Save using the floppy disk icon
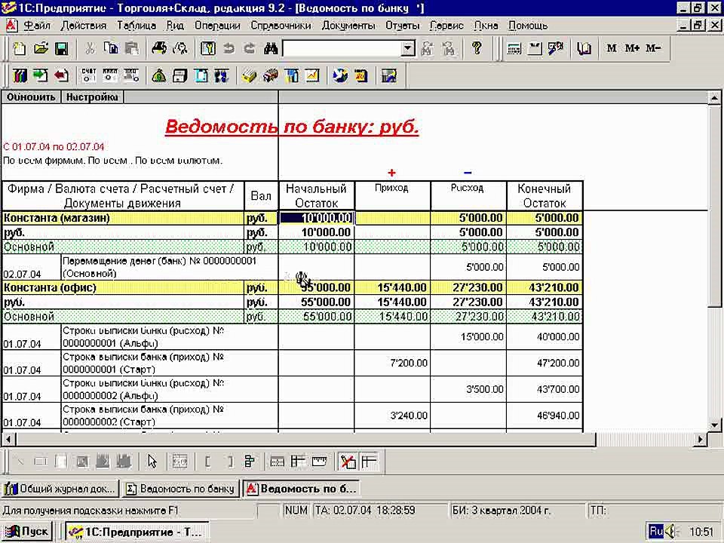Image resolution: width=724 pixels, height=543 pixels. [61, 48]
